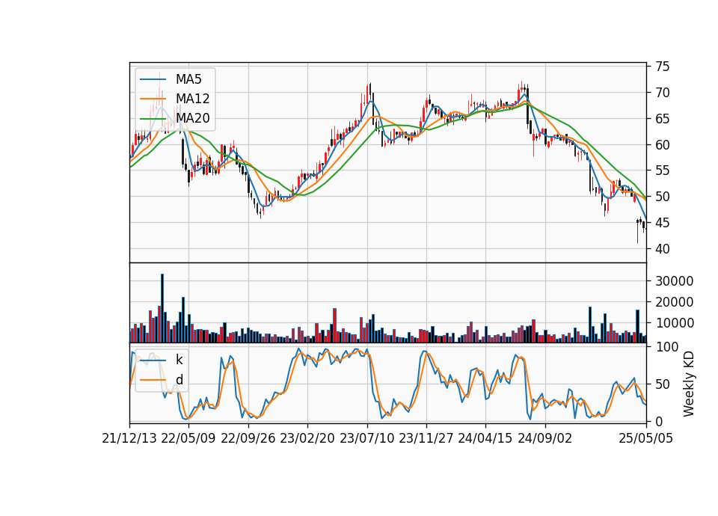Viewport: 718px width, 516px height.
Task: Click the 10000 volume axis label
Action: click(x=674, y=323)
